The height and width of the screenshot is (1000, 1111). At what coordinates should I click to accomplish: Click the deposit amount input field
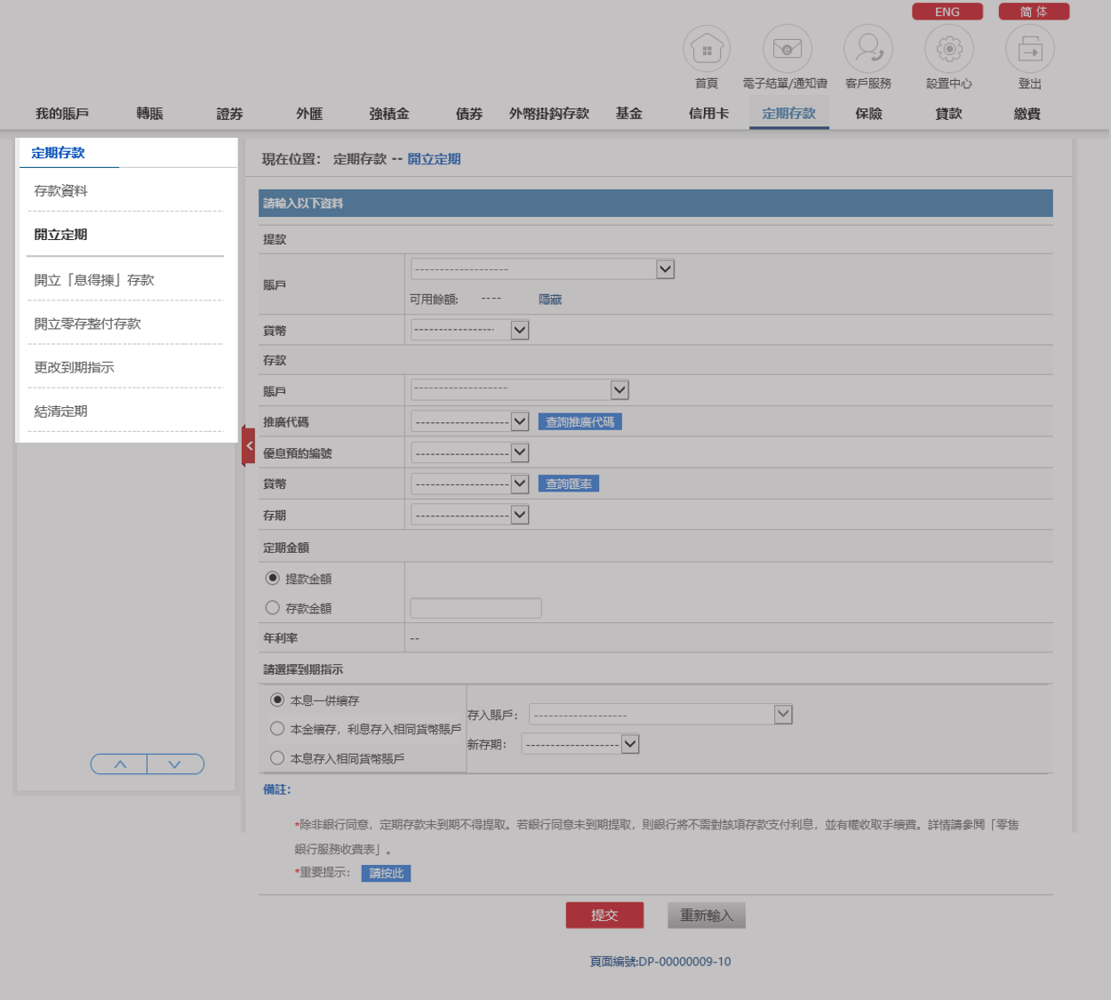pyautogui.click(x=476, y=608)
